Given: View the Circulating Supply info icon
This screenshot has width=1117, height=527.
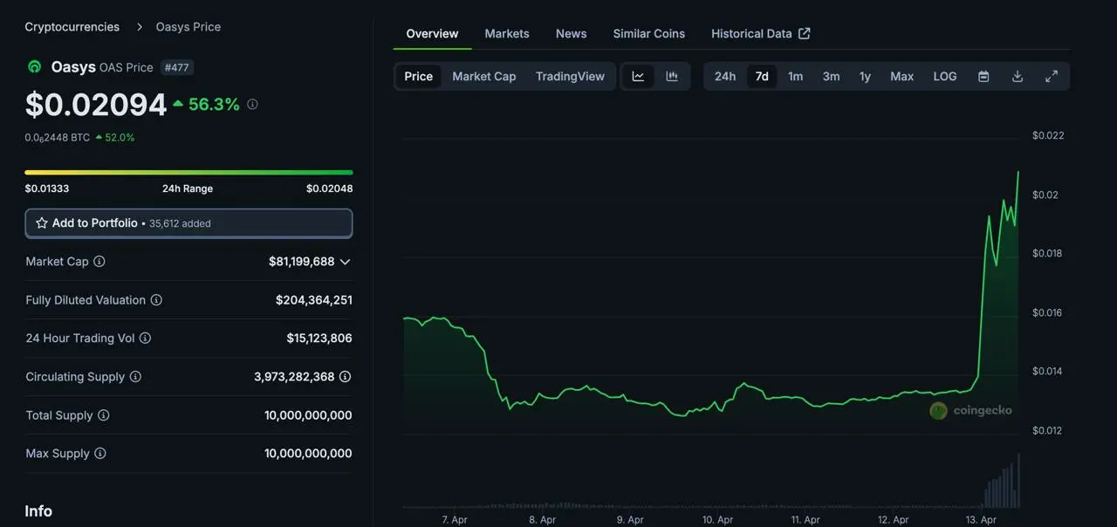Looking at the screenshot, I should [135, 376].
